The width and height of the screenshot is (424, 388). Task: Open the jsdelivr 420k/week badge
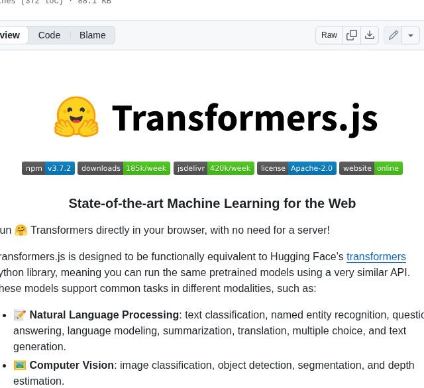214,168
